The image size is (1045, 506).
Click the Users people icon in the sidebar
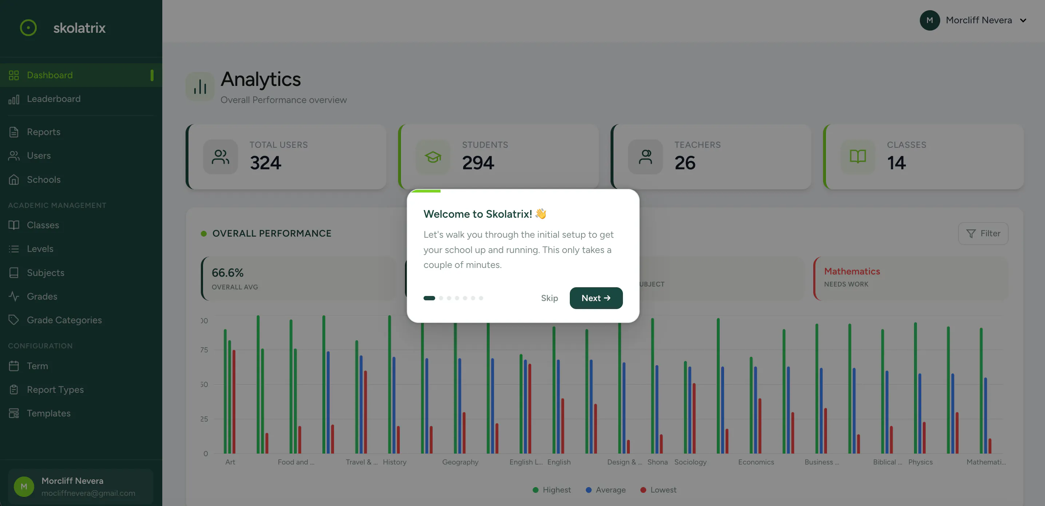pyautogui.click(x=14, y=156)
